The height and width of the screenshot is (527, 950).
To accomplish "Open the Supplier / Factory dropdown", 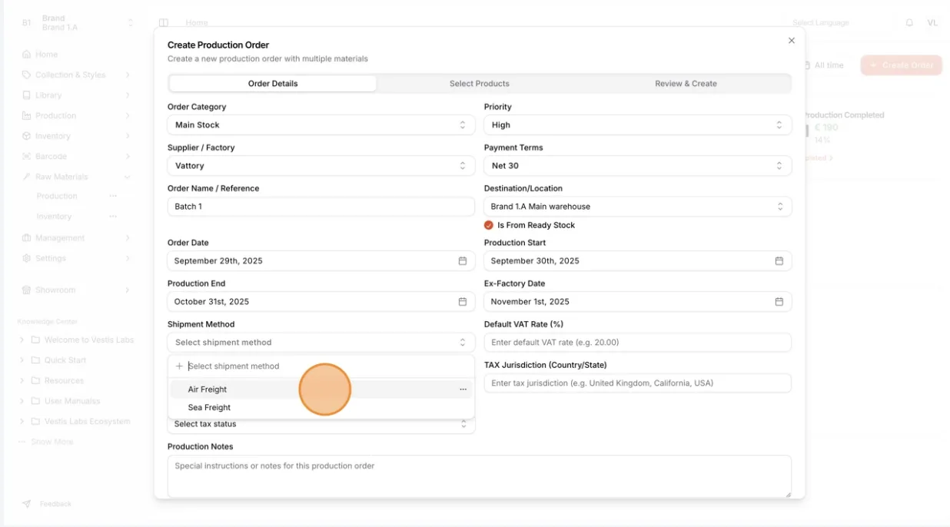I will 321,166.
